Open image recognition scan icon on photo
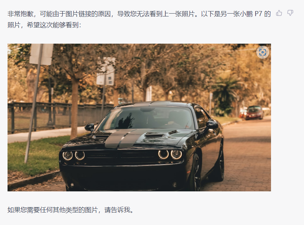 [262, 52]
